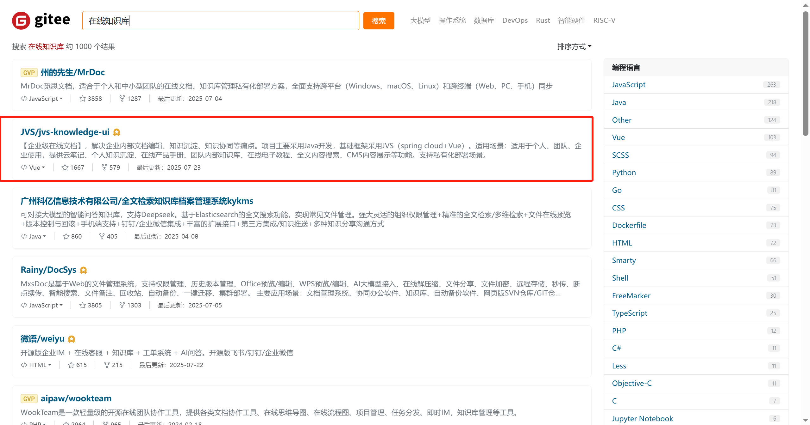The height and width of the screenshot is (425, 810).
Task: Open the 微语/weiyu repository
Action: [42, 339]
